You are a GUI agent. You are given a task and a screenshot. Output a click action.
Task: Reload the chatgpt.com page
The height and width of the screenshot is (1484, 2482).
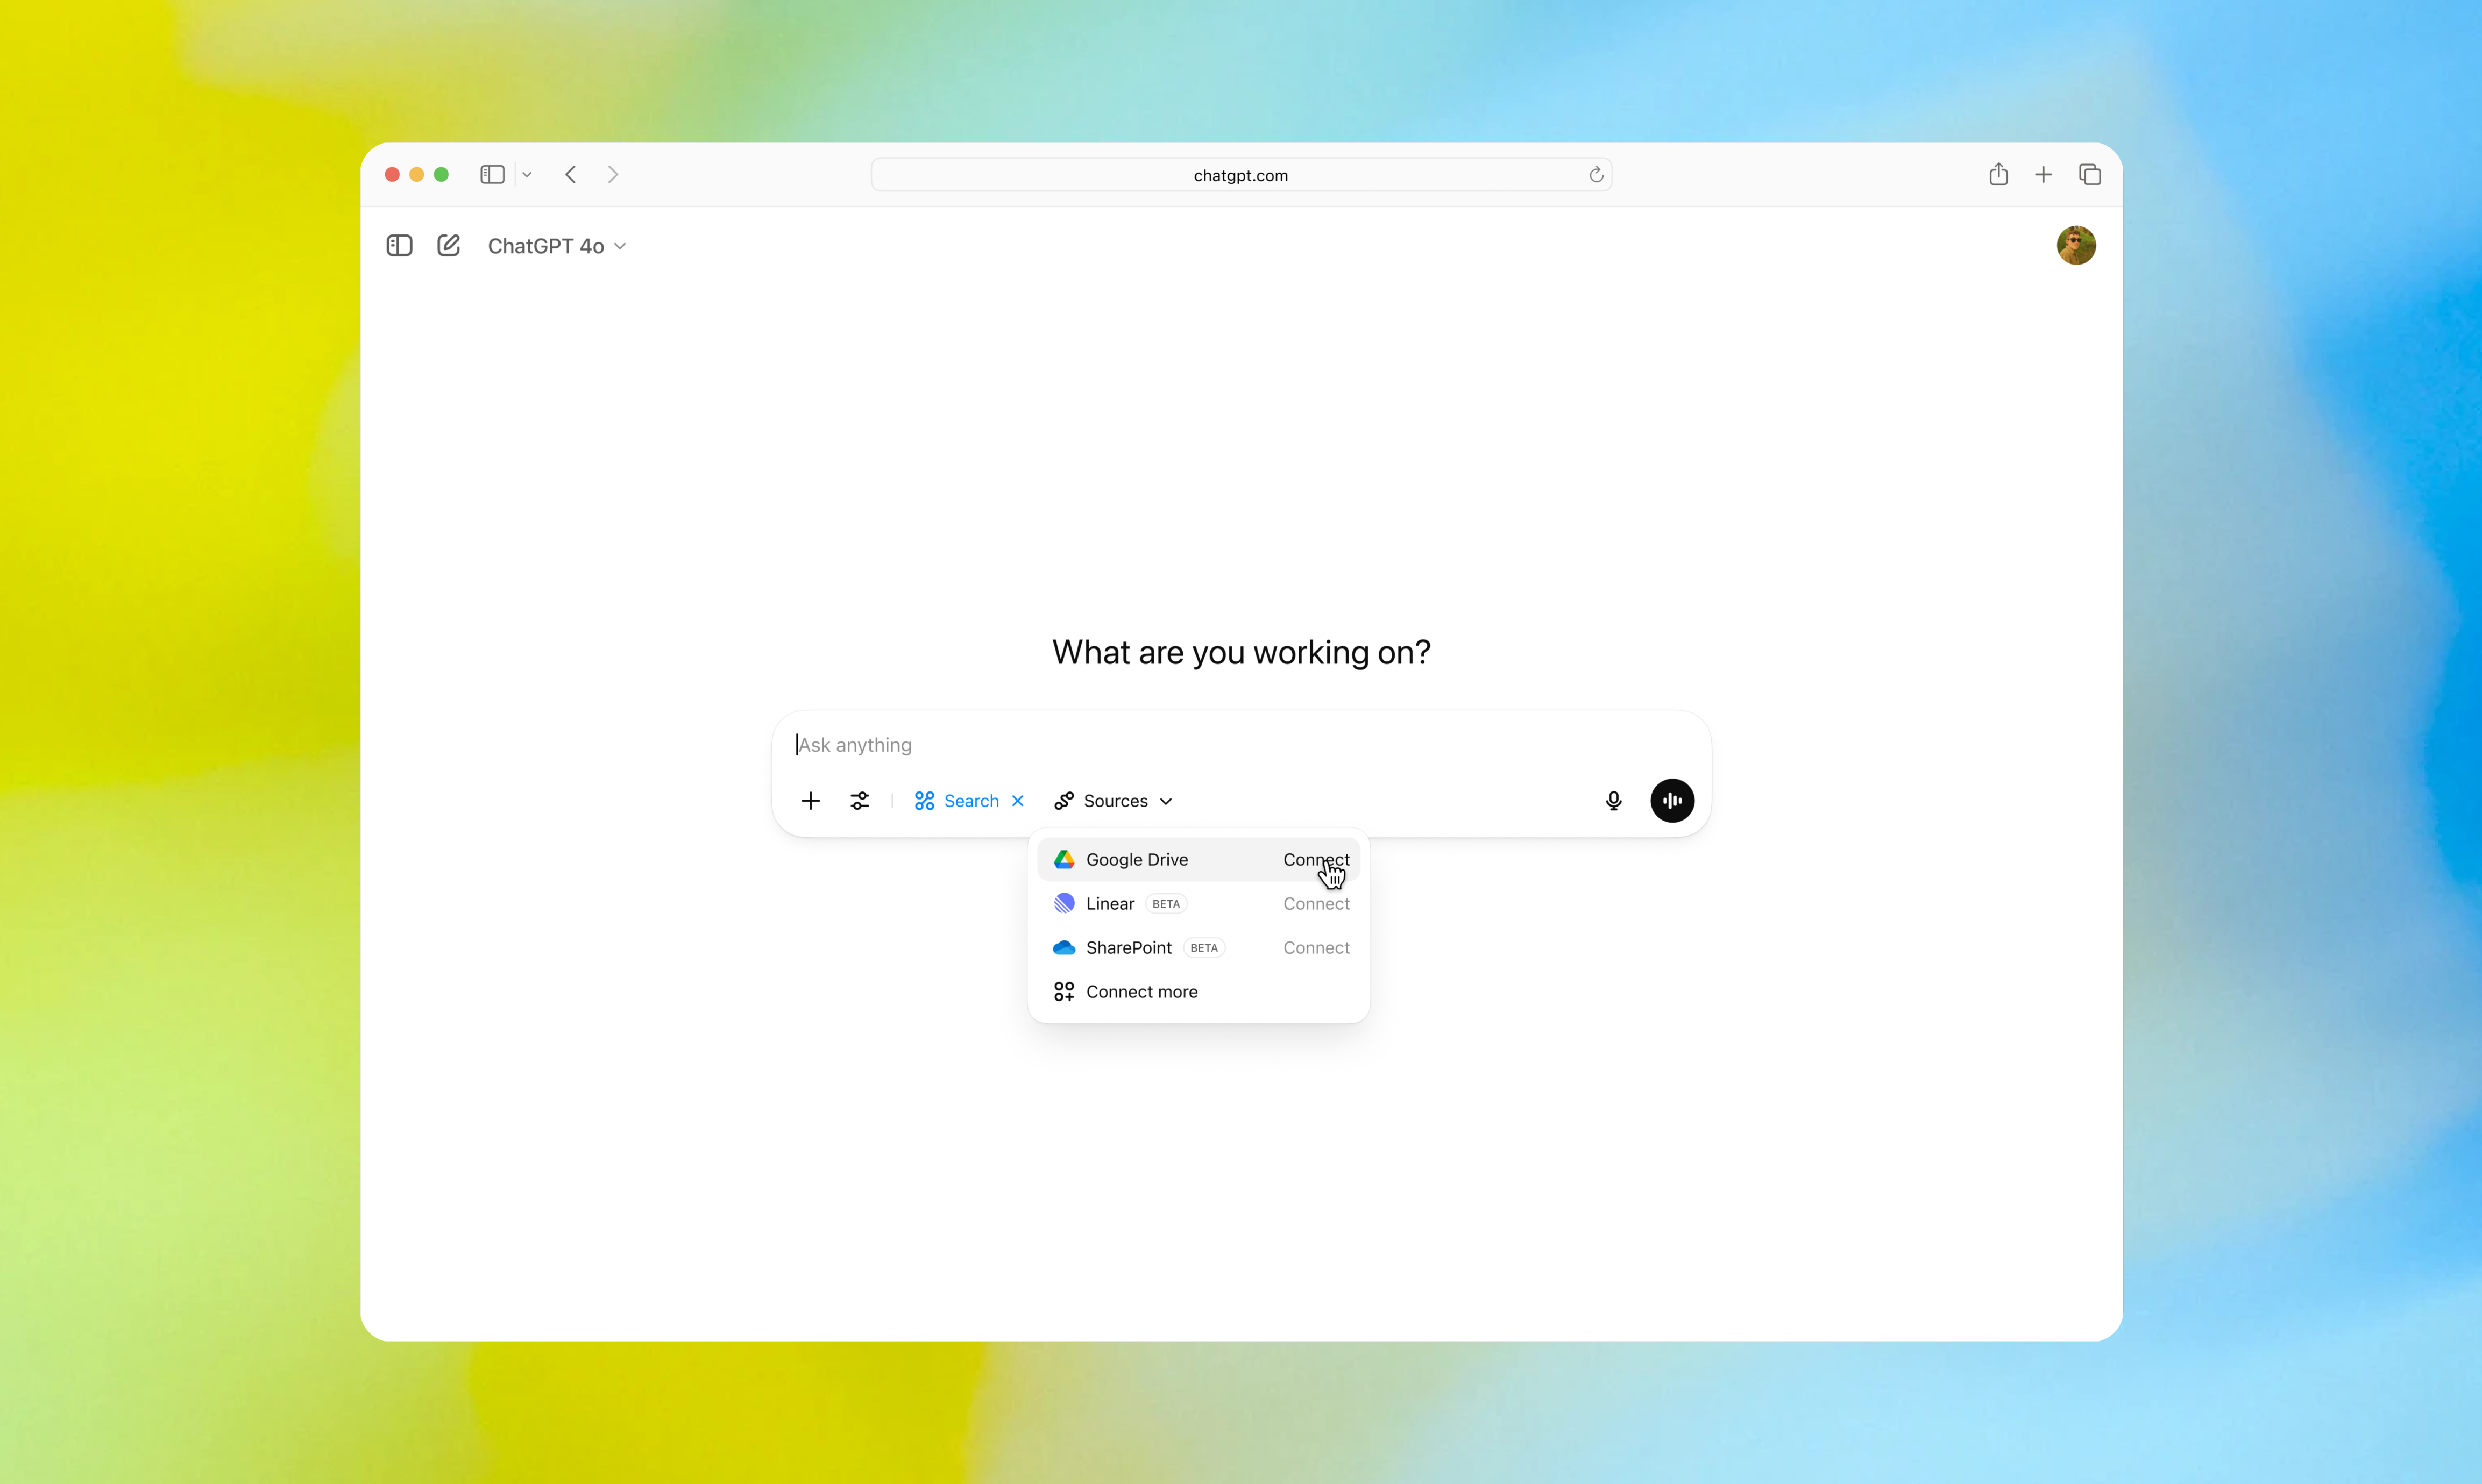pos(1595,175)
